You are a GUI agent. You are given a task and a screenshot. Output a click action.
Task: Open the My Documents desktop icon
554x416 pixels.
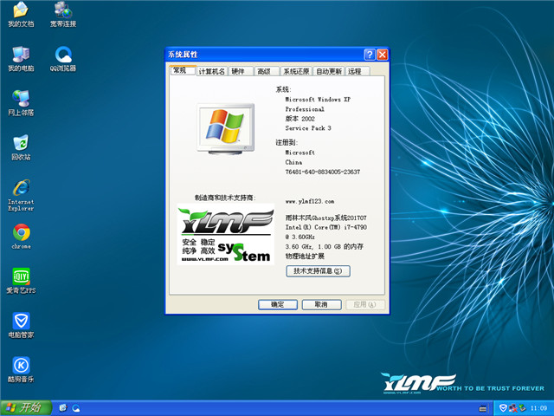click(x=21, y=14)
